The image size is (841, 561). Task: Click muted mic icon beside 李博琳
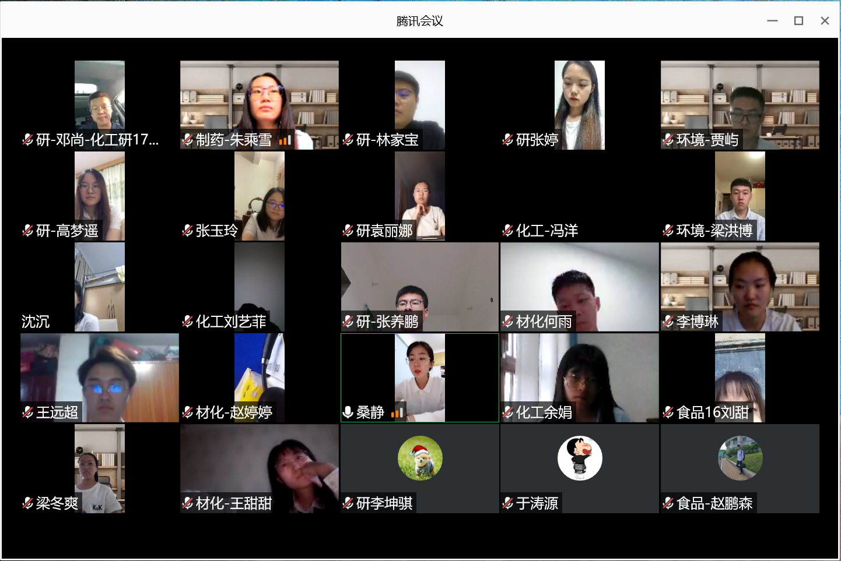[x=668, y=322]
